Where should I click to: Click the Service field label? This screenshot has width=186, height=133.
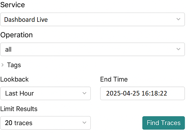click(x=13, y=5)
